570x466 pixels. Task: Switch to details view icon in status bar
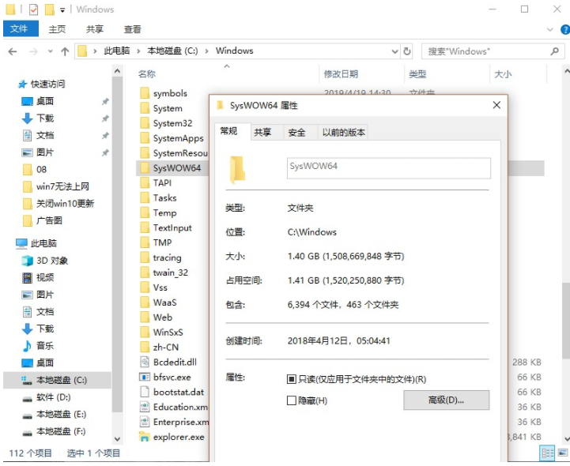coord(547,453)
